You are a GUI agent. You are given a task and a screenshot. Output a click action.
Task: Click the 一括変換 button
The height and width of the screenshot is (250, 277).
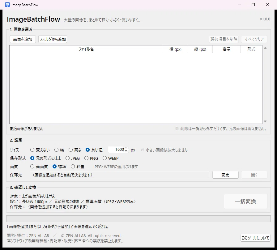pos(245,201)
